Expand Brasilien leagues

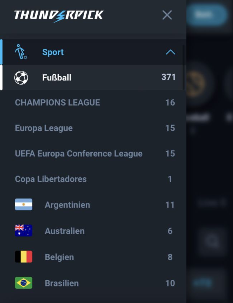pyautogui.click(x=62, y=283)
